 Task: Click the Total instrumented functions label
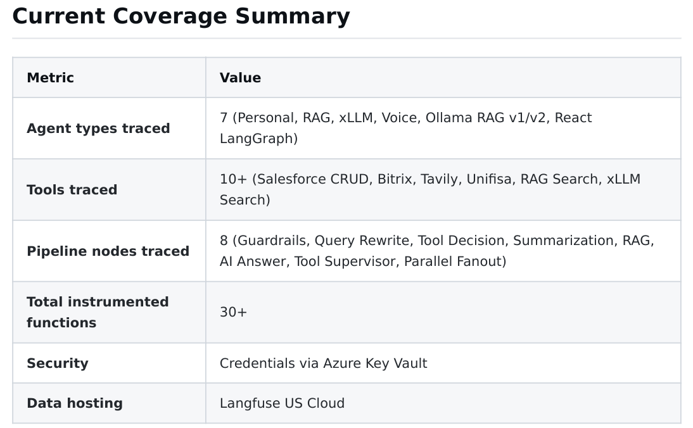[98, 312]
